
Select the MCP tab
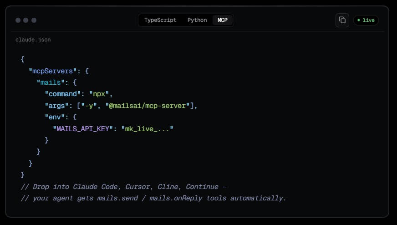coord(223,20)
